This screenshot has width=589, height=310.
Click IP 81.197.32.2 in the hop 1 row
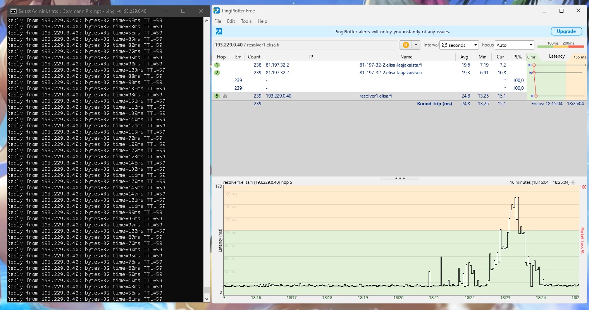coord(277,65)
